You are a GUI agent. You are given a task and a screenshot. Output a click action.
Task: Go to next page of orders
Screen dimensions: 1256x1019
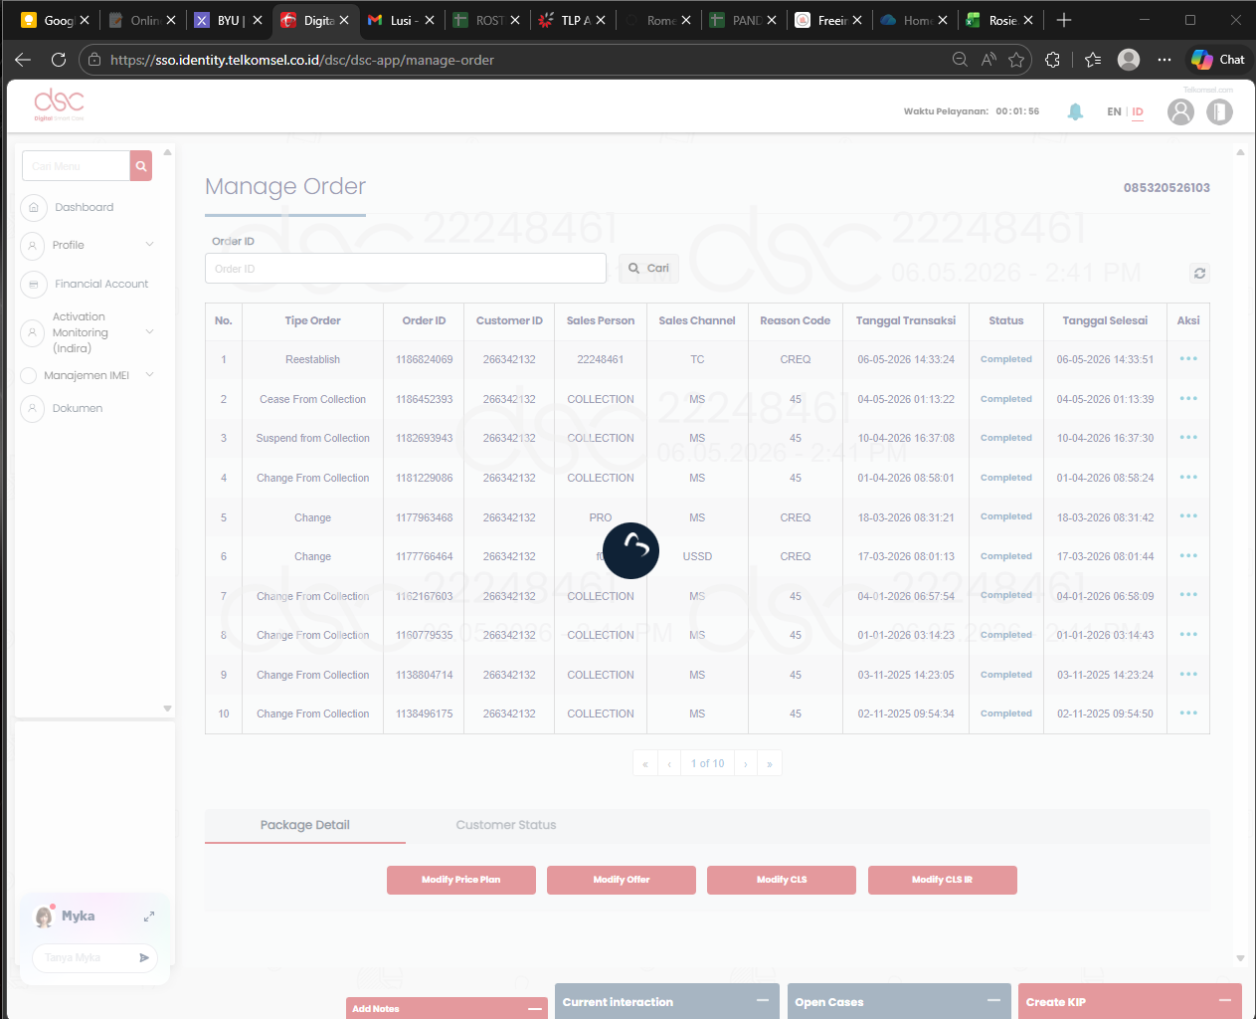pos(746,763)
